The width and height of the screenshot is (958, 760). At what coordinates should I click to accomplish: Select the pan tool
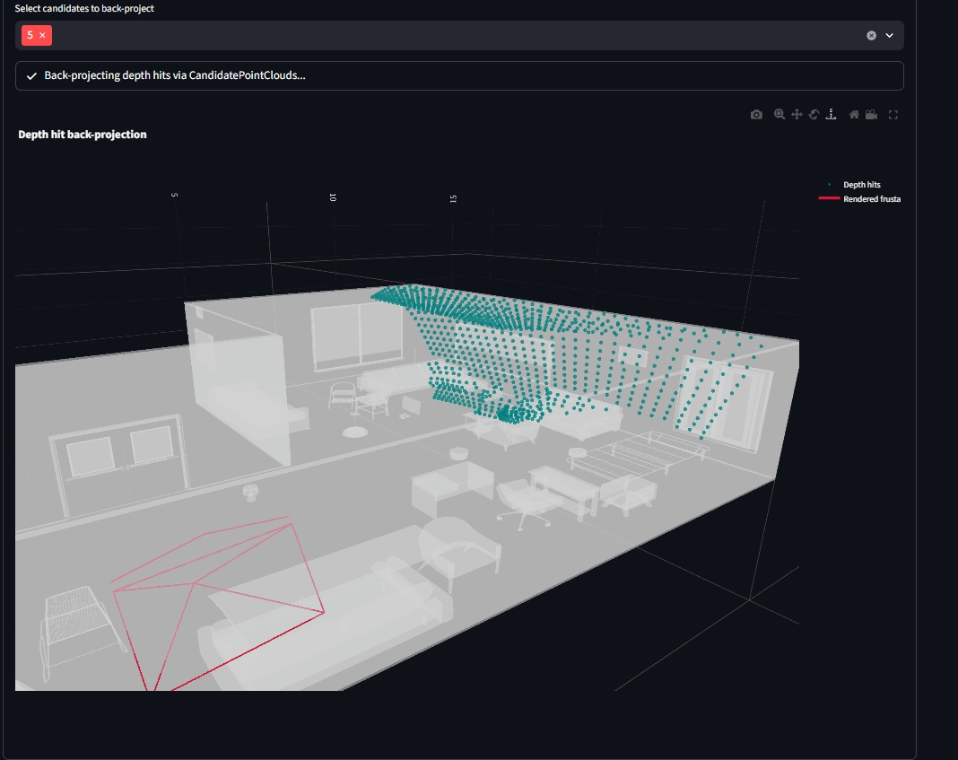797,114
